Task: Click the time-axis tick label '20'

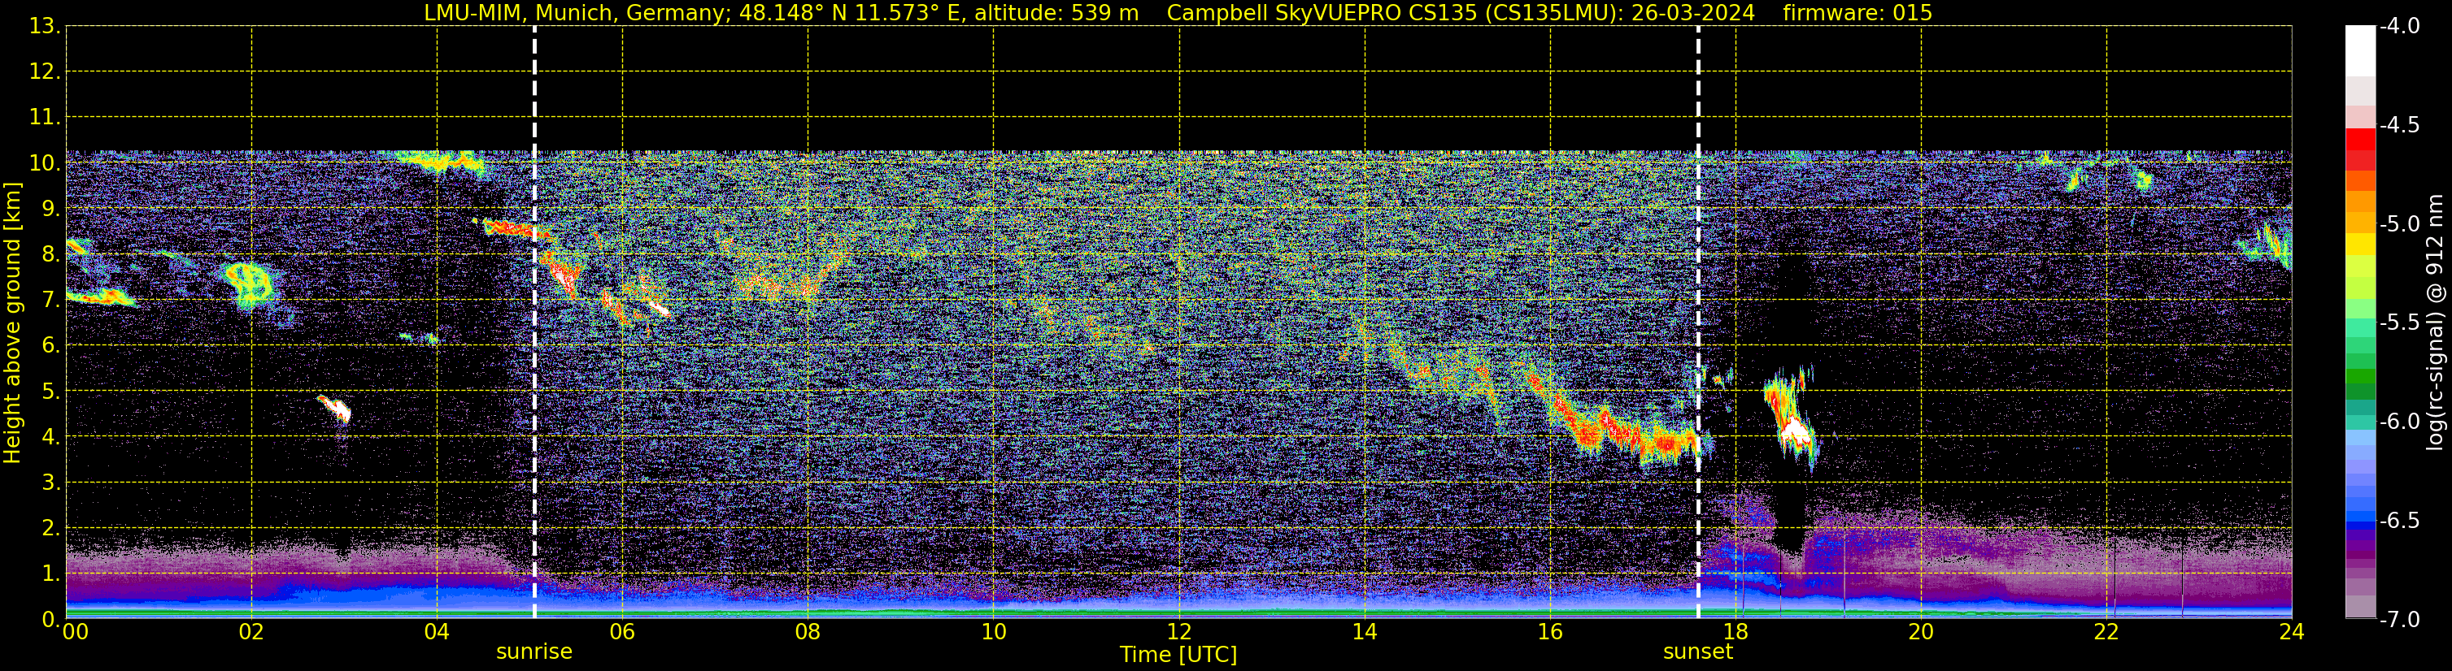Action: click(1921, 632)
